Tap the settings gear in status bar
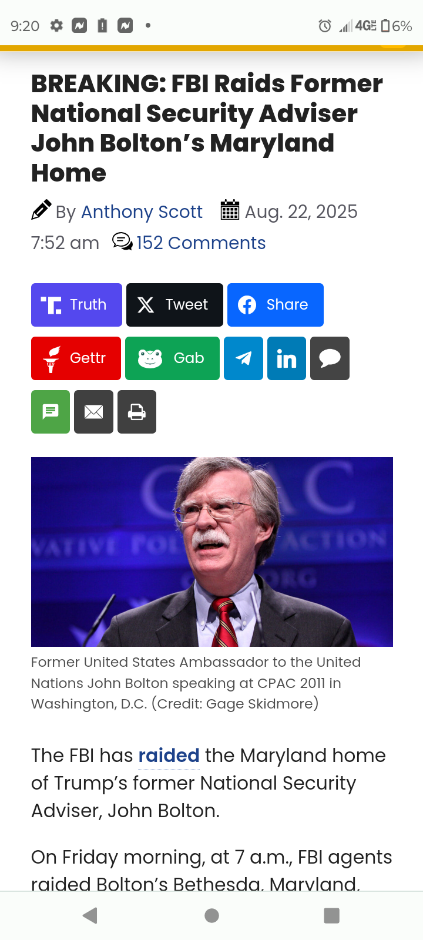Image resolution: width=423 pixels, height=940 pixels. point(56,26)
